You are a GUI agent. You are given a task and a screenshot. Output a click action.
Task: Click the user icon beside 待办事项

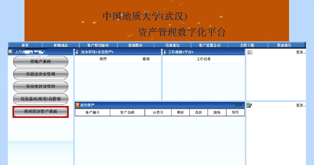point(77,52)
